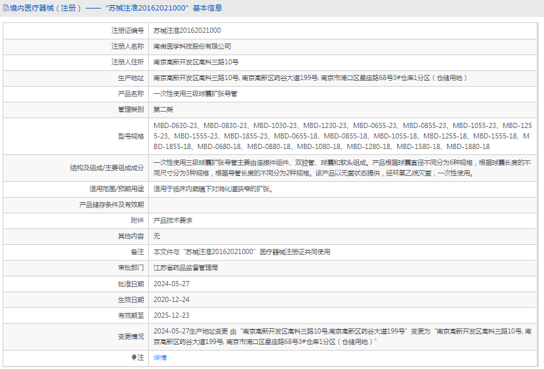Image resolution: width=544 pixels, height=369 pixels.
Task: Click the remark text 本文件与…共同使用
Action: tap(242, 252)
